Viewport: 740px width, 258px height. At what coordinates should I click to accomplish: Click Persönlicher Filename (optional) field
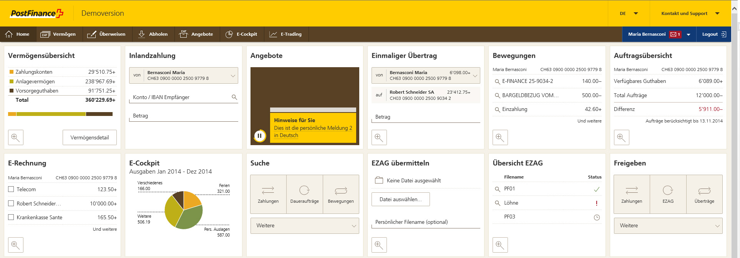[426, 222]
